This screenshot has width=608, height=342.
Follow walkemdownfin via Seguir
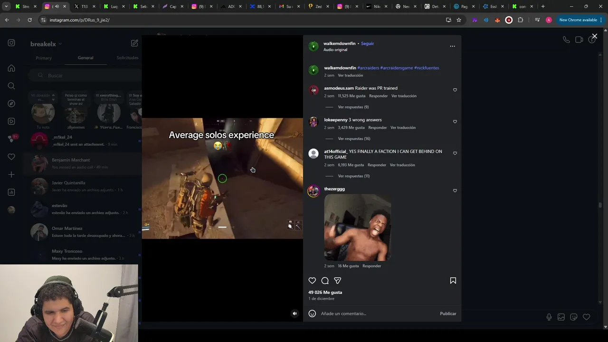[x=367, y=43]
